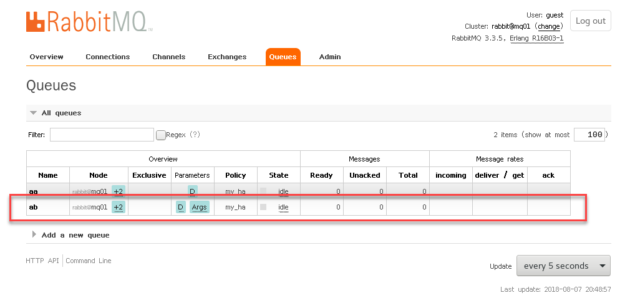The height and width of the screenshot is (298, 635).
Task: Click the +2 mirrors badge for ab
Action: click(x=119, y=208)
